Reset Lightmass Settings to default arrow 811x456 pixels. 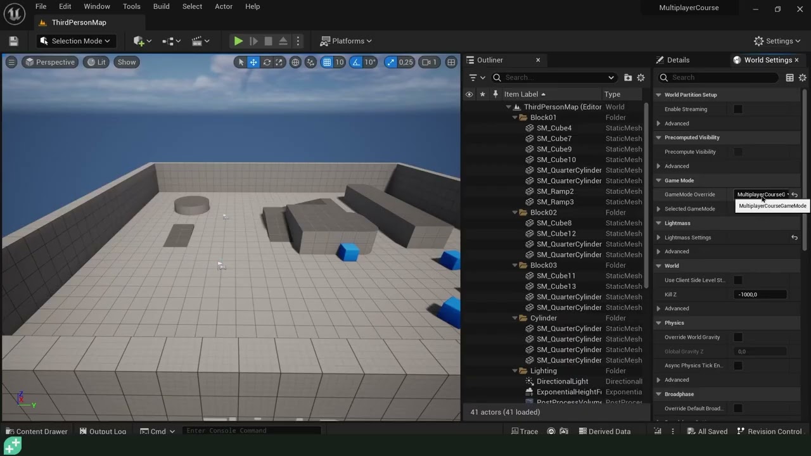pyautogui.click(x=795, y=237)
